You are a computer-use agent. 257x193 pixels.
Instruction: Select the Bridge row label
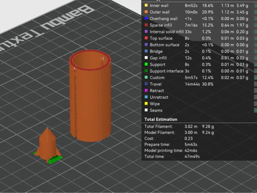coord(156,51)
